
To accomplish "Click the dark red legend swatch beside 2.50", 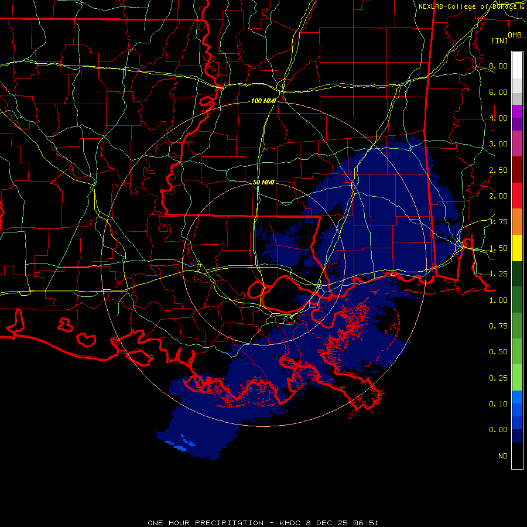I will [517, 170].
